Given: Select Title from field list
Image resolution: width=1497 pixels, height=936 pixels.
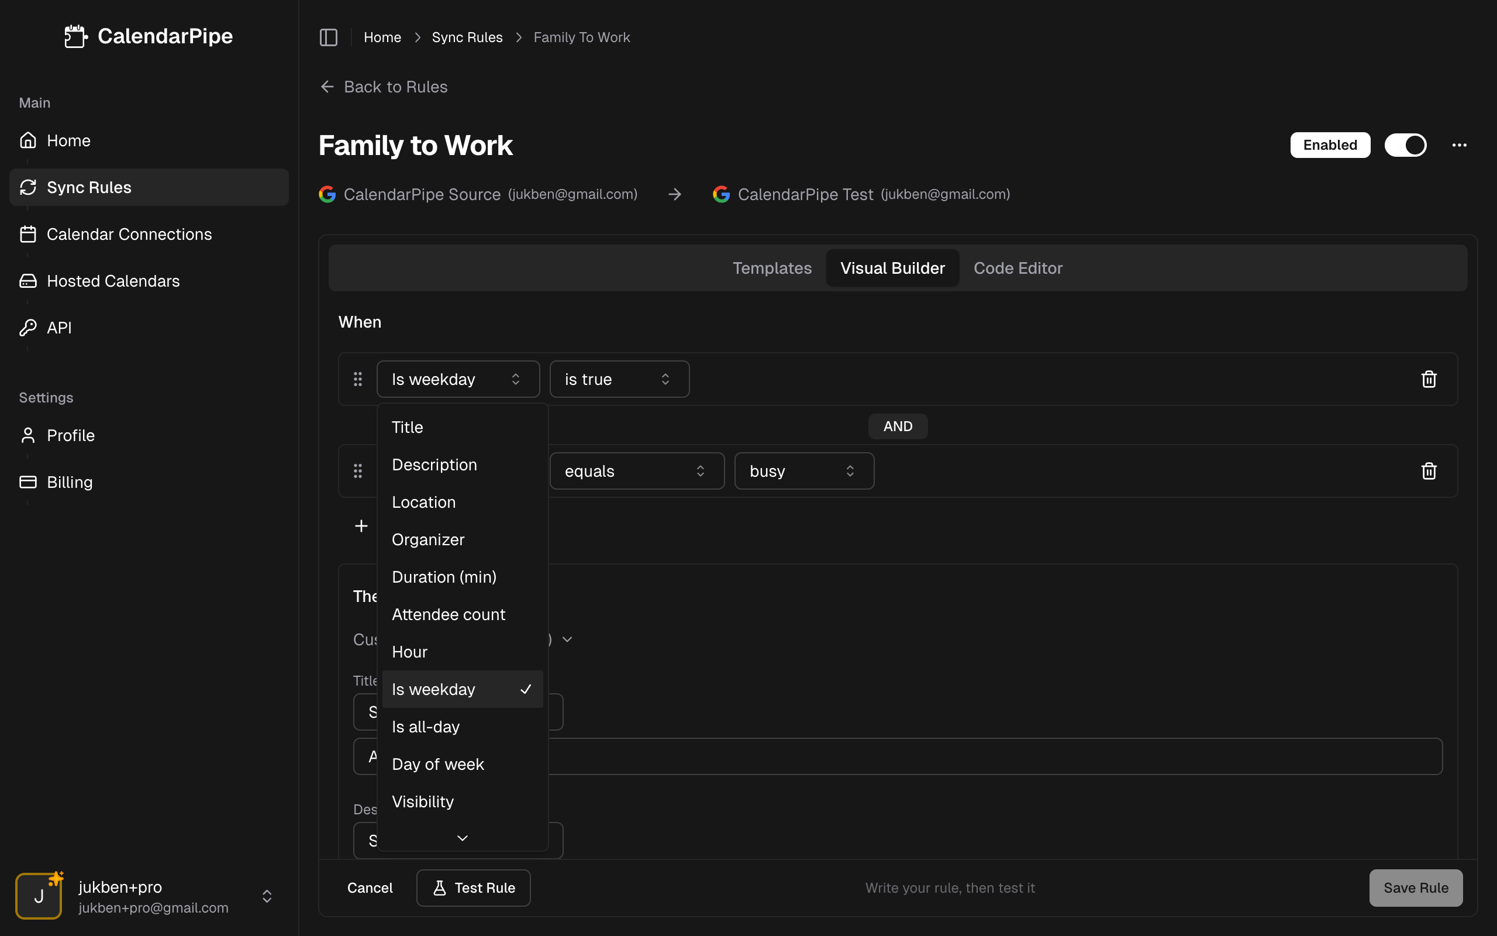Looking at the screenshot, I should [x=462, y=427].
